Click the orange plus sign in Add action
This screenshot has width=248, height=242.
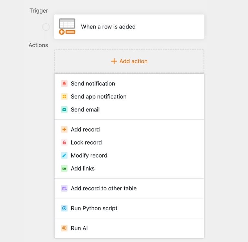click(114, 61)
